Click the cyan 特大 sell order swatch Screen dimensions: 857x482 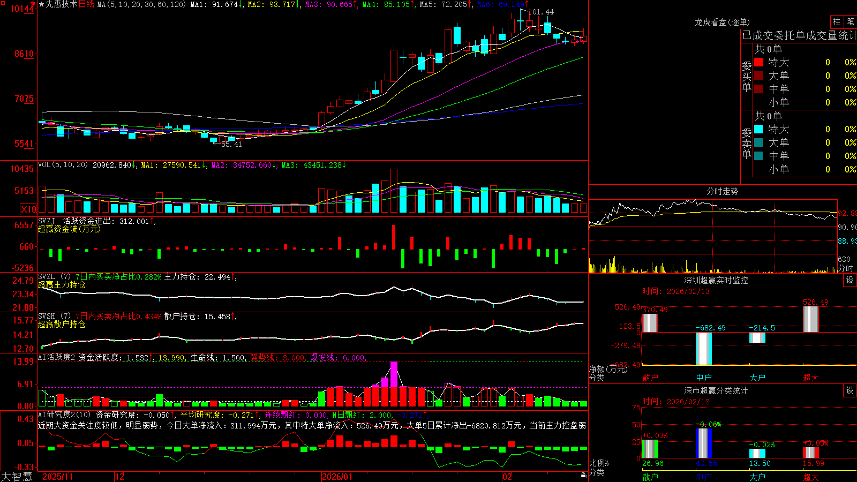pos(758,129)
